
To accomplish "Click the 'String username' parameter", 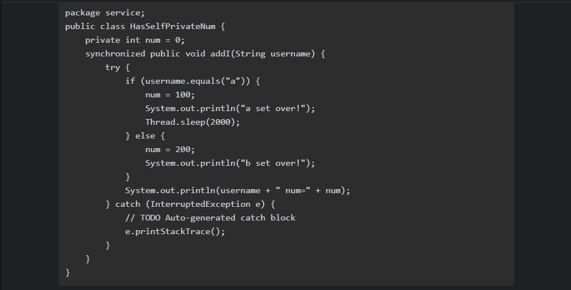I will 275,54.
